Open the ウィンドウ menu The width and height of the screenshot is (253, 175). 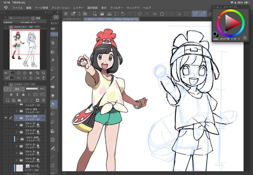tap(133, 7)
